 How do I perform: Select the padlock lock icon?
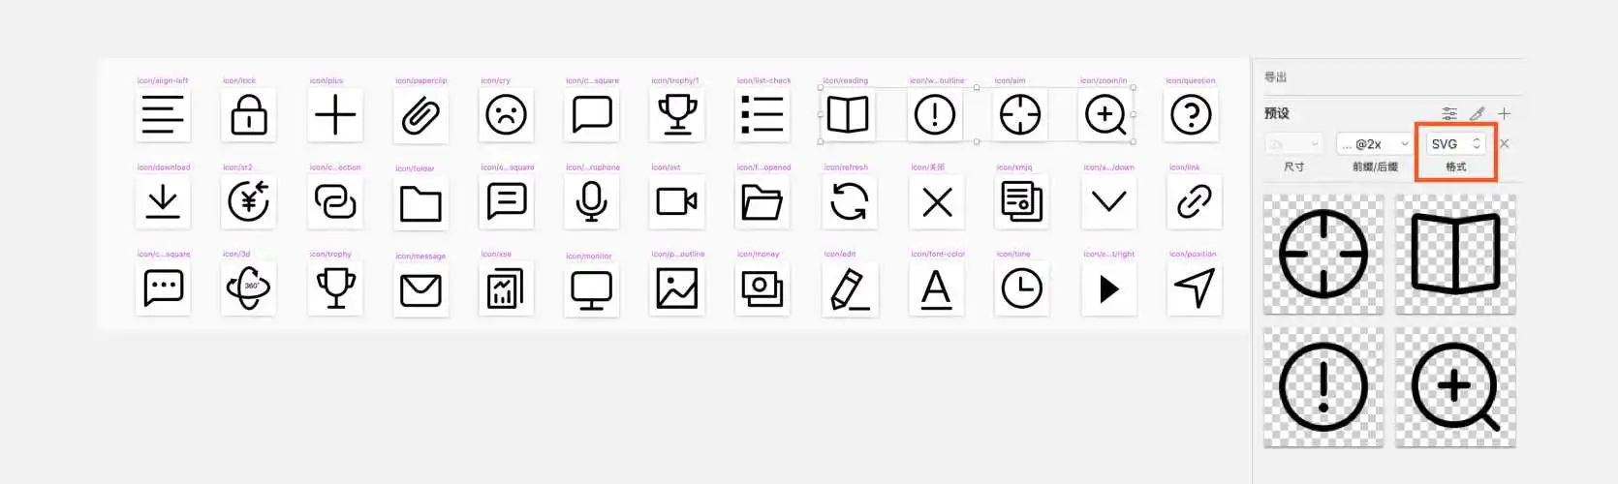(x=249, y=115)
